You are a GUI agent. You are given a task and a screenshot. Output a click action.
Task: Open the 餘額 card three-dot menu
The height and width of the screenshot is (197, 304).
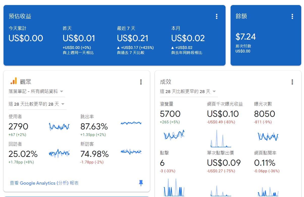pyautogui.click(x=292, y=16)
